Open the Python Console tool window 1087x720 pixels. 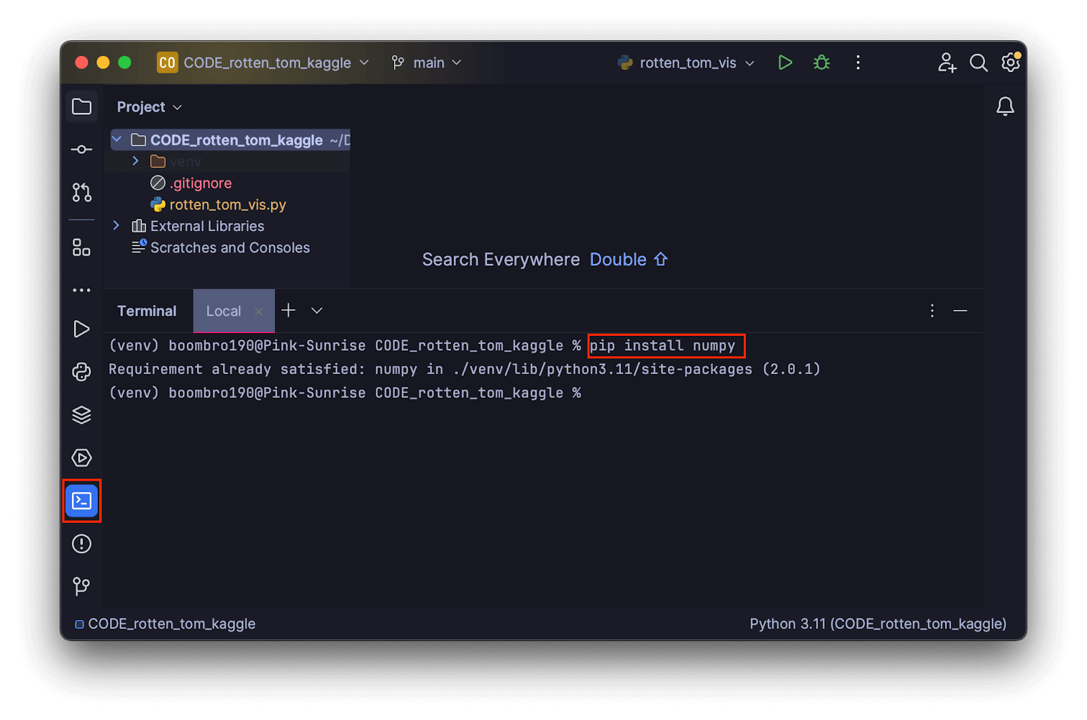click(82, 372)
